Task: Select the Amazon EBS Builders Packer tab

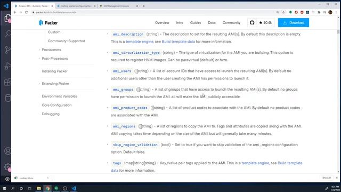Action: coord(34,6)
